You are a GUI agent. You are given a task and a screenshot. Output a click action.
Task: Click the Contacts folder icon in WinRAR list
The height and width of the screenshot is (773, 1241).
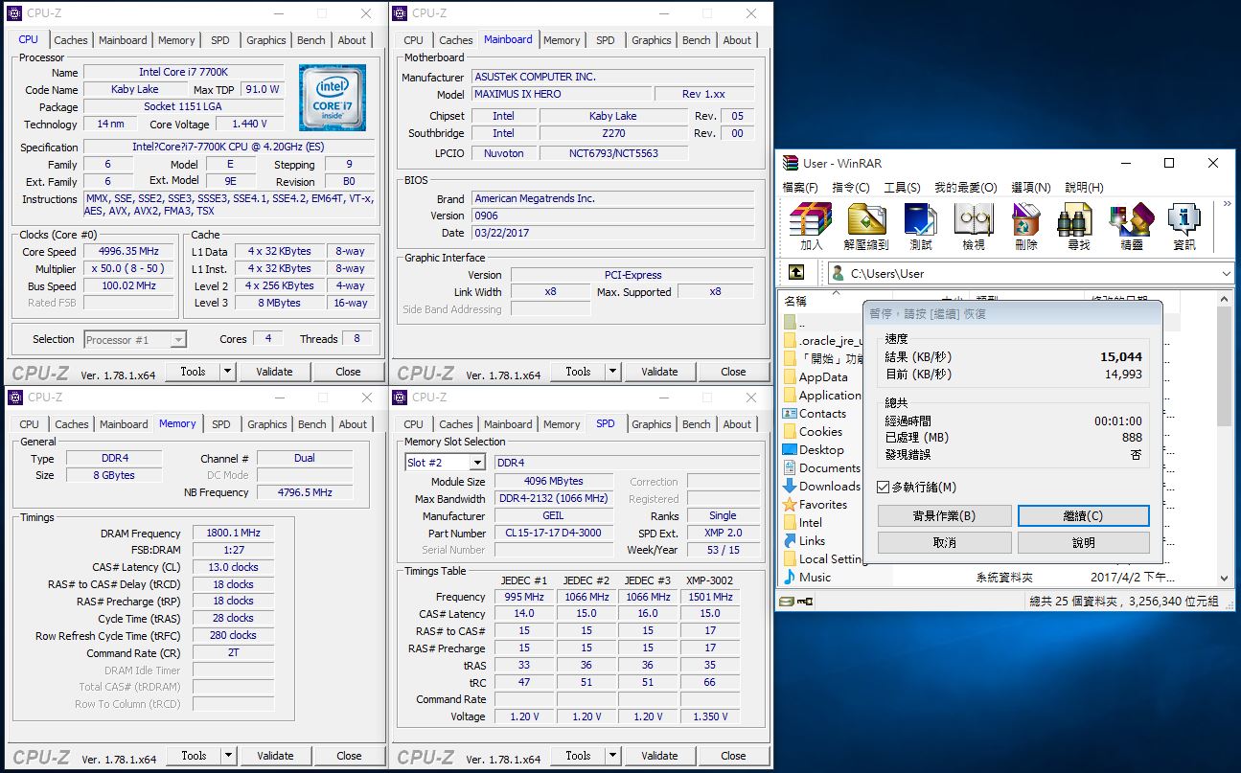point(790,414)
